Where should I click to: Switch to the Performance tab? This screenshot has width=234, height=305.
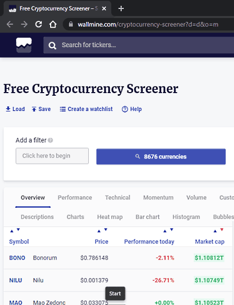tap(75, 198)
